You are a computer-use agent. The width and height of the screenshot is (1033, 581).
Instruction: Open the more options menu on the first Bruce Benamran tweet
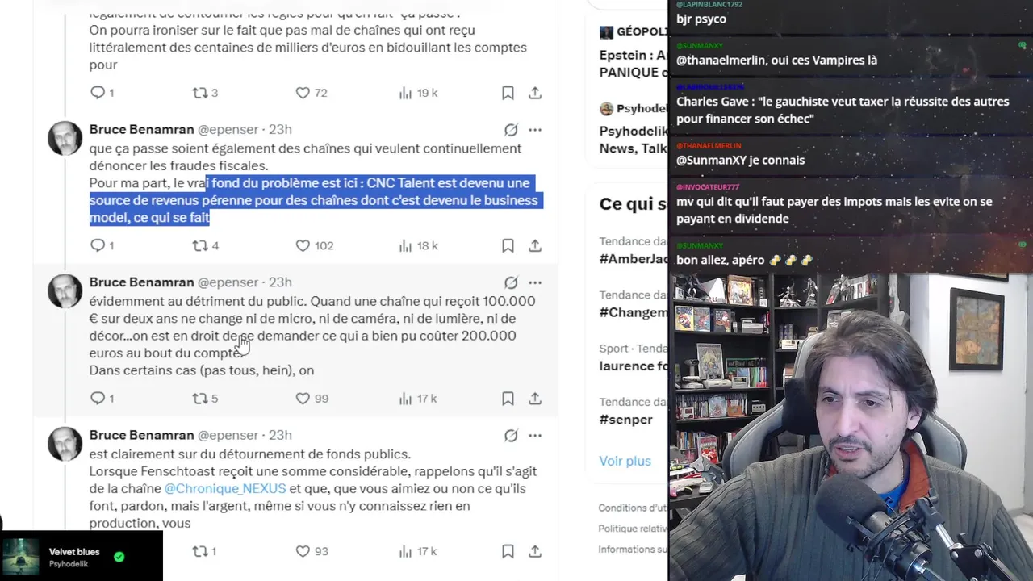pyautogui.click(x=535, y=130)
